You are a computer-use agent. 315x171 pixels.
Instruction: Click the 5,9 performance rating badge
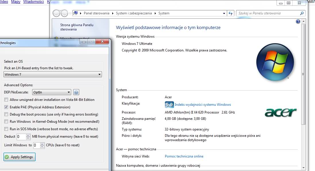point(169,105)
